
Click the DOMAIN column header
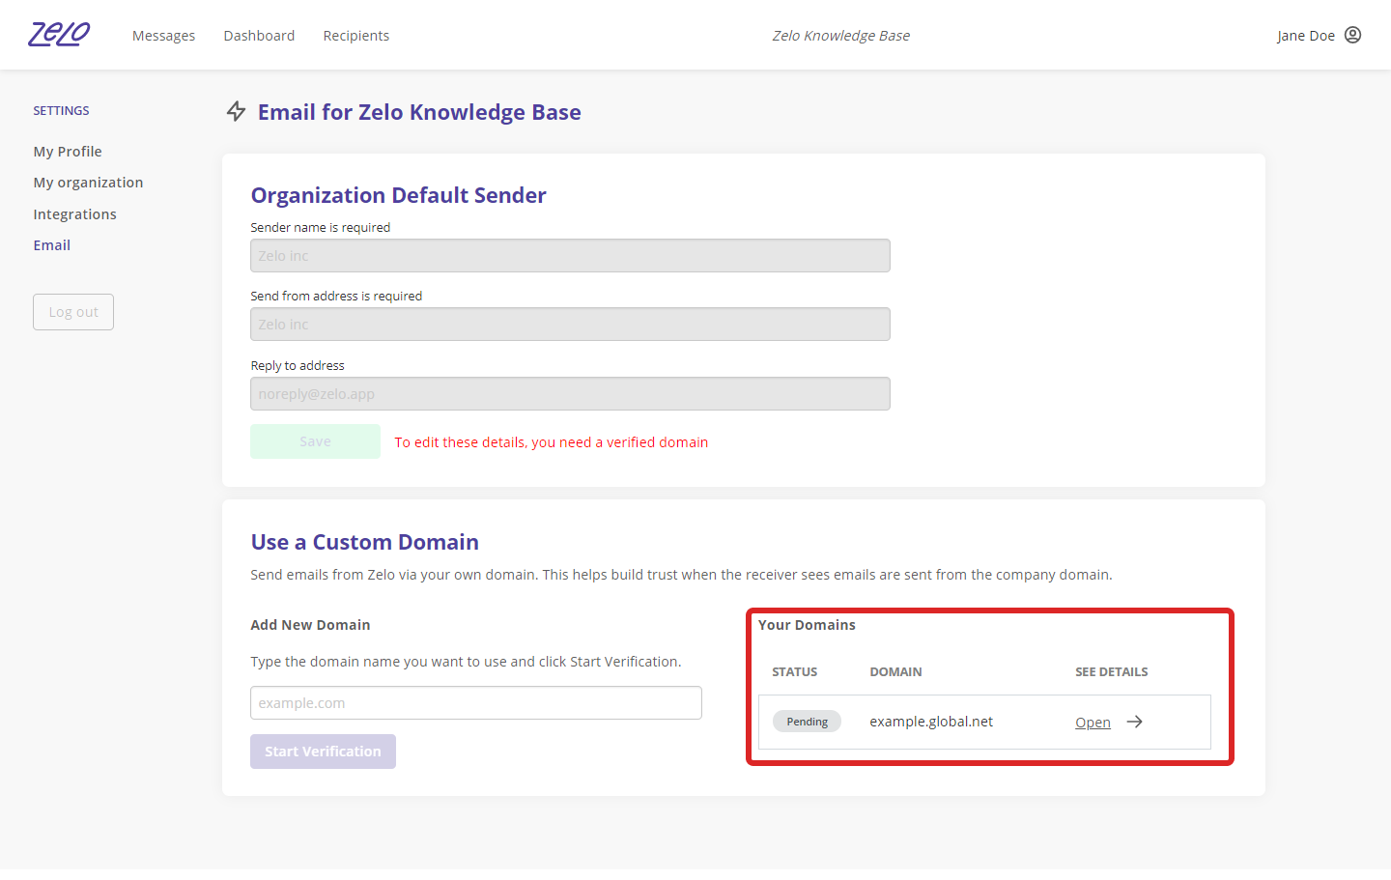895,672
